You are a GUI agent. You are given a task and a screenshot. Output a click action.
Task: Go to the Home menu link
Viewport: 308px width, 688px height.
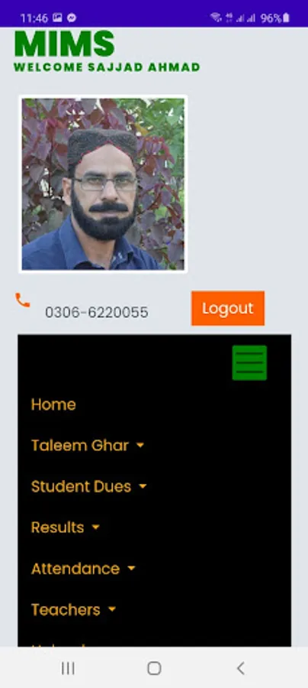coord(53,404)
